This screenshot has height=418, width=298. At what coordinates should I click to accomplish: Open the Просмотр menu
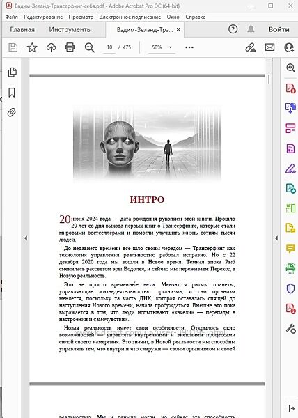pyautogui.click(x=81, y=17)
